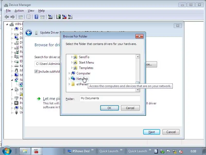Select the Start Menu folder
Screen dimensions: 206x155
86,63
